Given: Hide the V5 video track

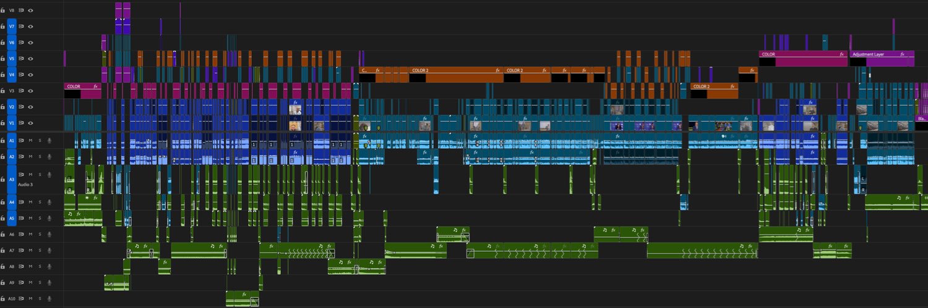Looking at the screenshot, I should 30,58.
